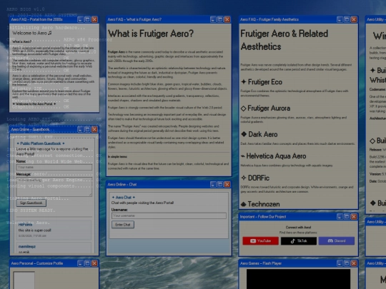The image size is (386, 289).
Task: Click the Message text area in Guestbook
Action: tap(54, 187)
